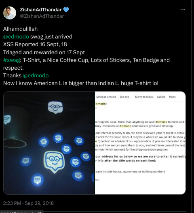
Task: Click the large Edmodo mascot sticker
Action: (x=54, y=162)
